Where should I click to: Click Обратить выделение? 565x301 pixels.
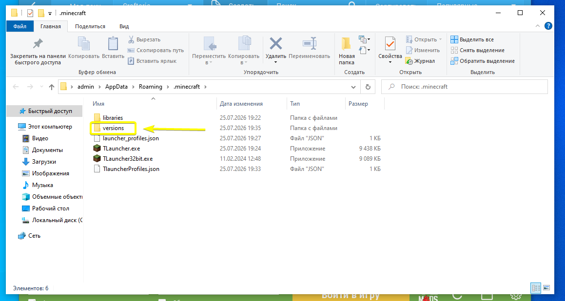483,61
